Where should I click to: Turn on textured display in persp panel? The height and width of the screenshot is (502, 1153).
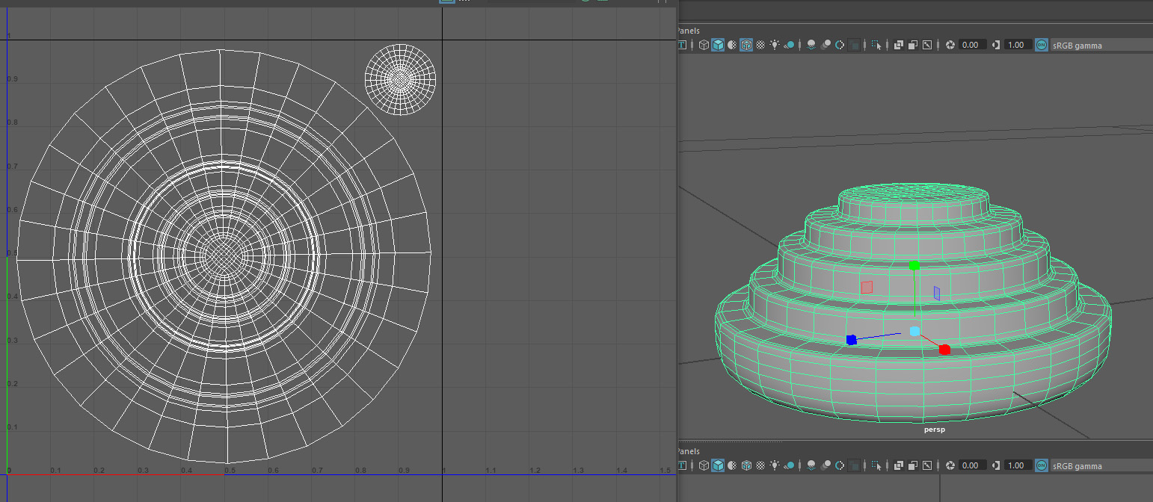[x=760, y=45]
